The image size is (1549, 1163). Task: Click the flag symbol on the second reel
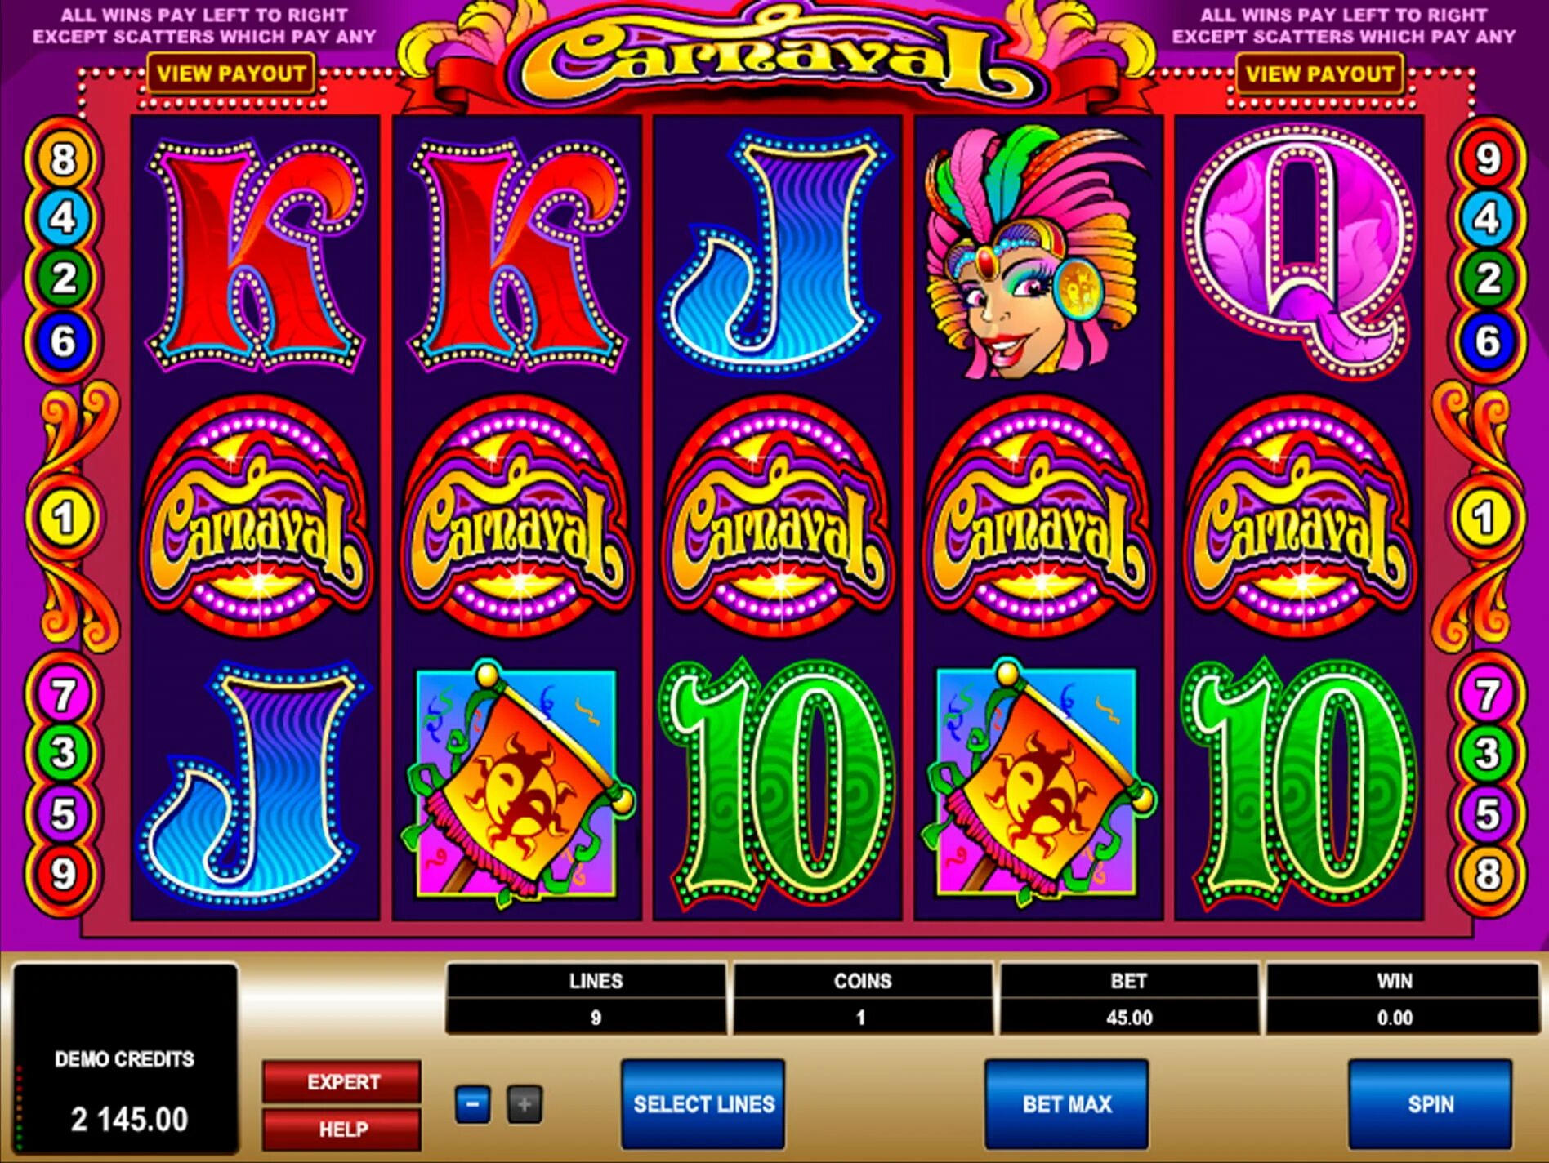click(517, 784)
